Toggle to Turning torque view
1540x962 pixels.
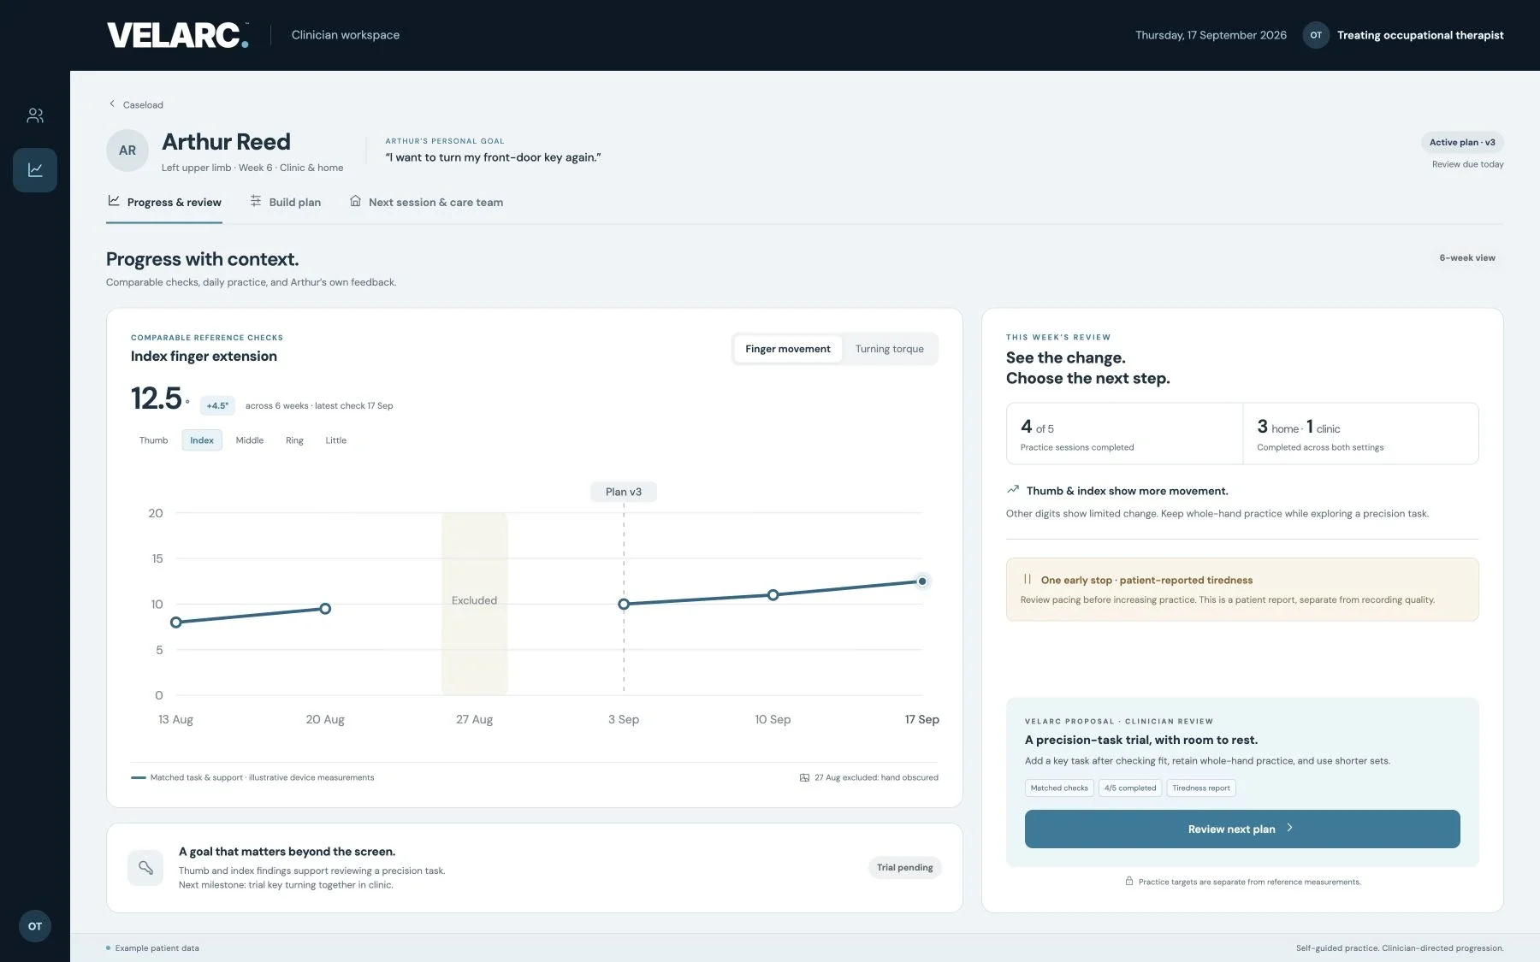pos(889,349)
